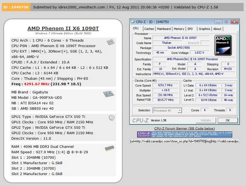Click the Slot 1 Manufacturer G.Skill line
The image size is (246, 186).
37,163
